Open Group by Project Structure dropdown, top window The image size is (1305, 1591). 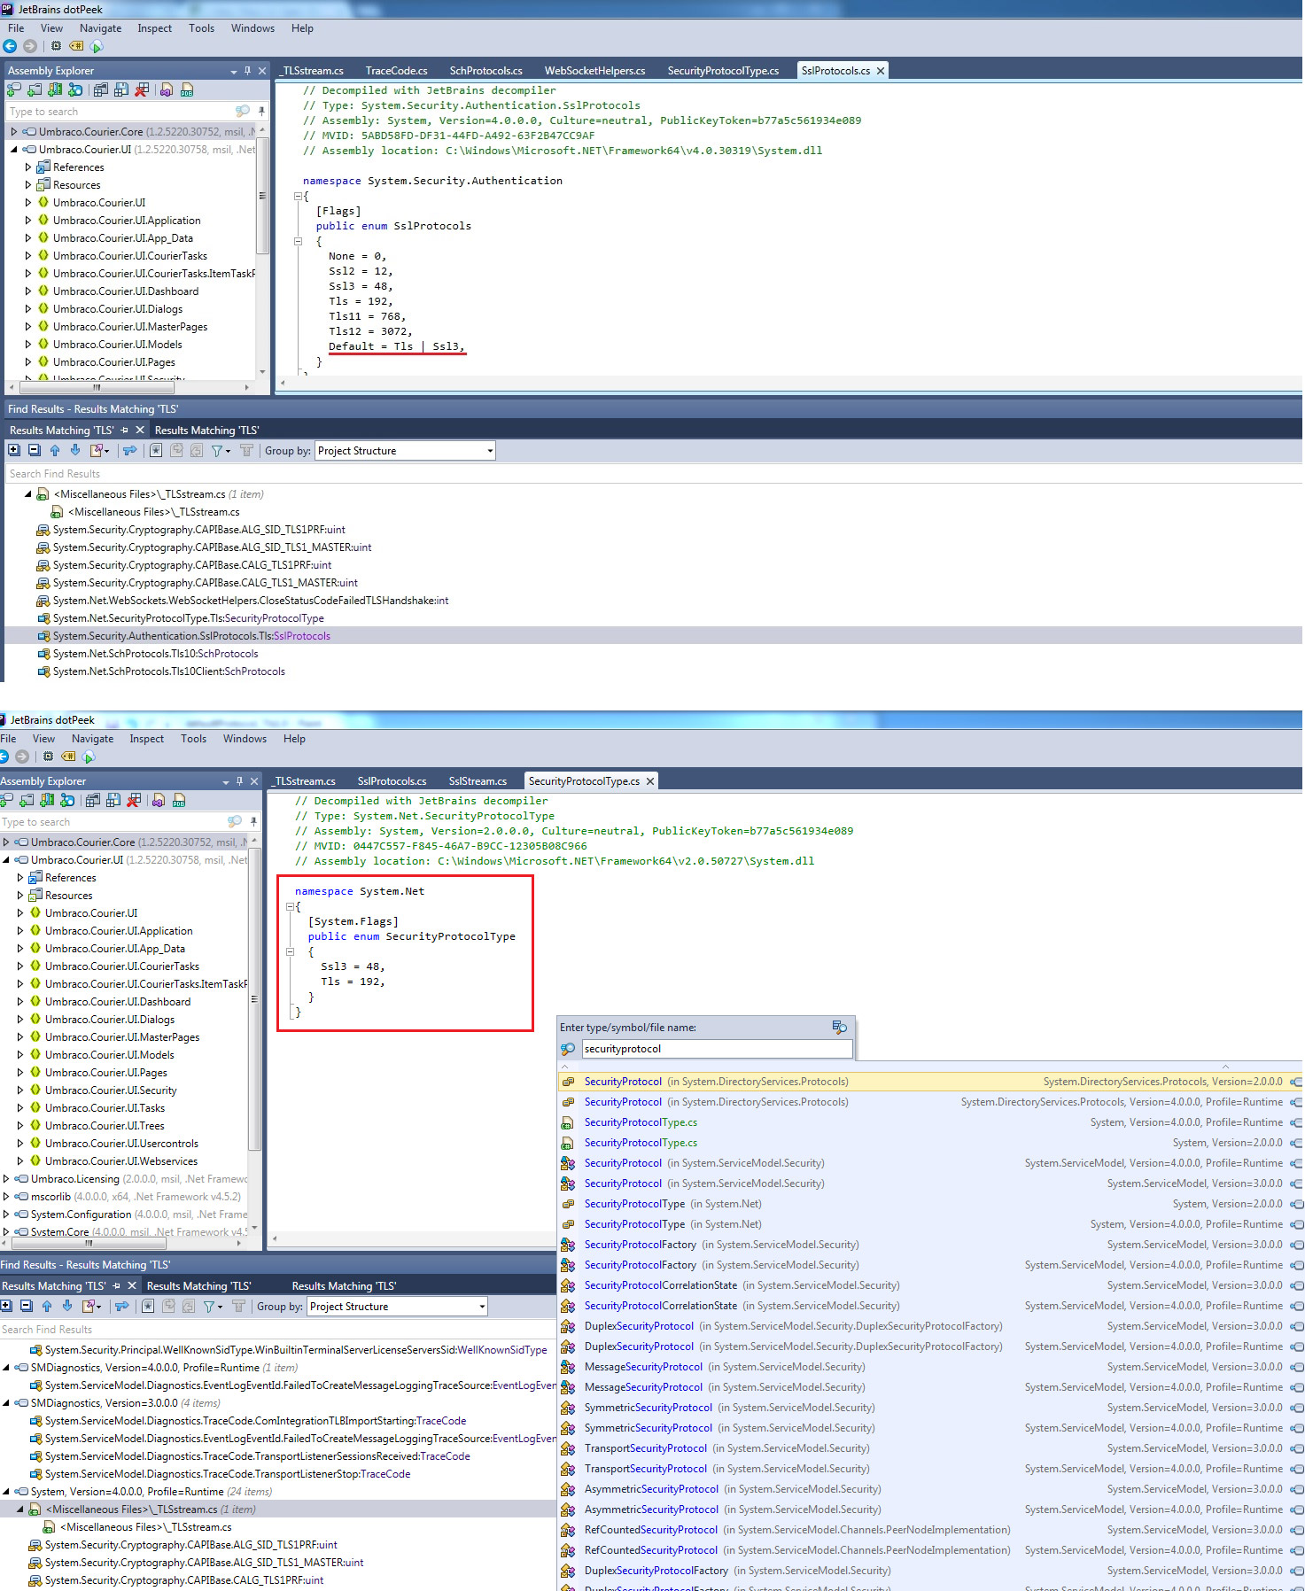[x=405, y=450]
